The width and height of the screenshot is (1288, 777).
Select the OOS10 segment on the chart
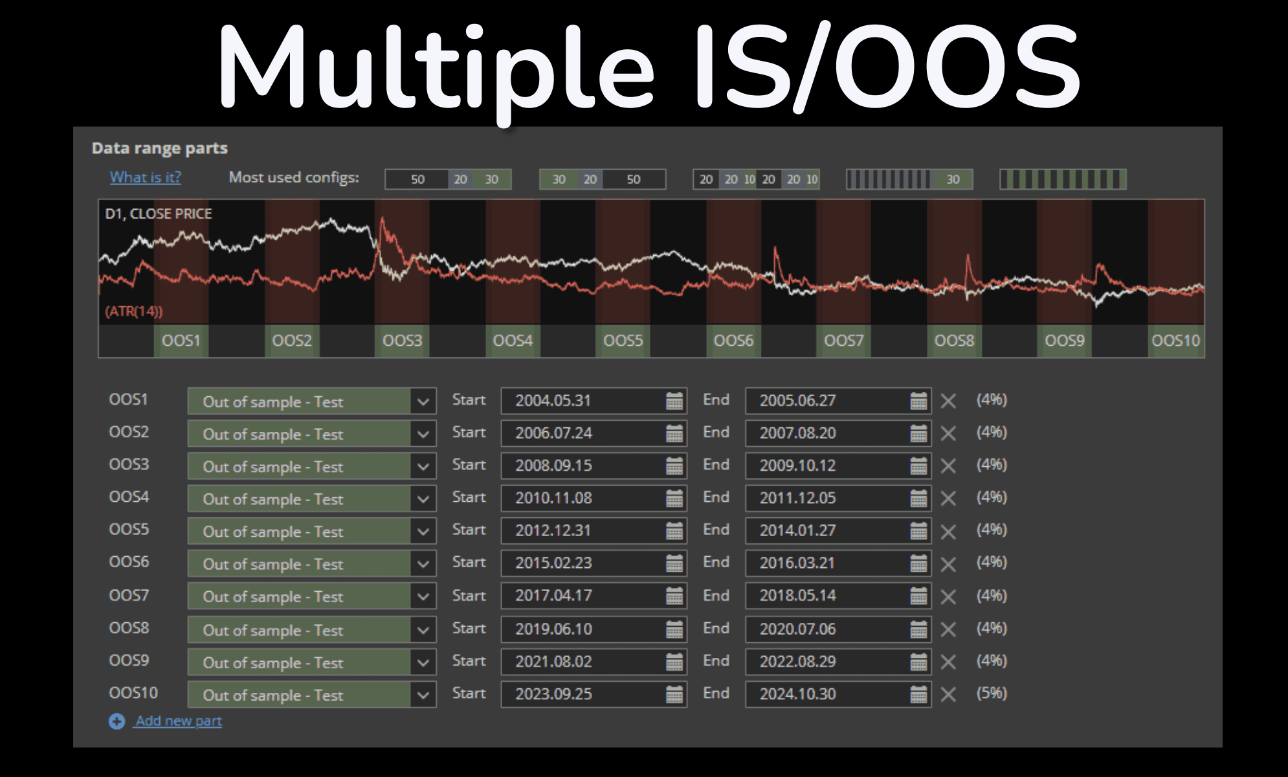[1176, 341]
